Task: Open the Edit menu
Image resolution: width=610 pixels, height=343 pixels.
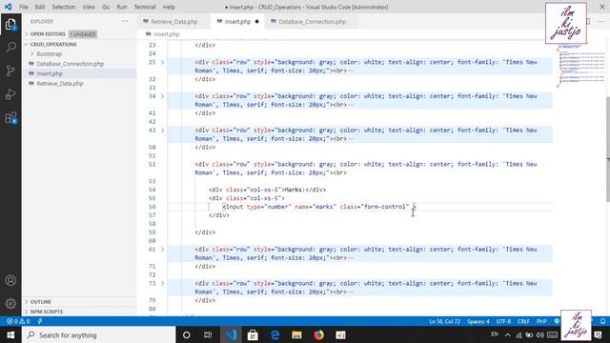Action: [40, 7]
